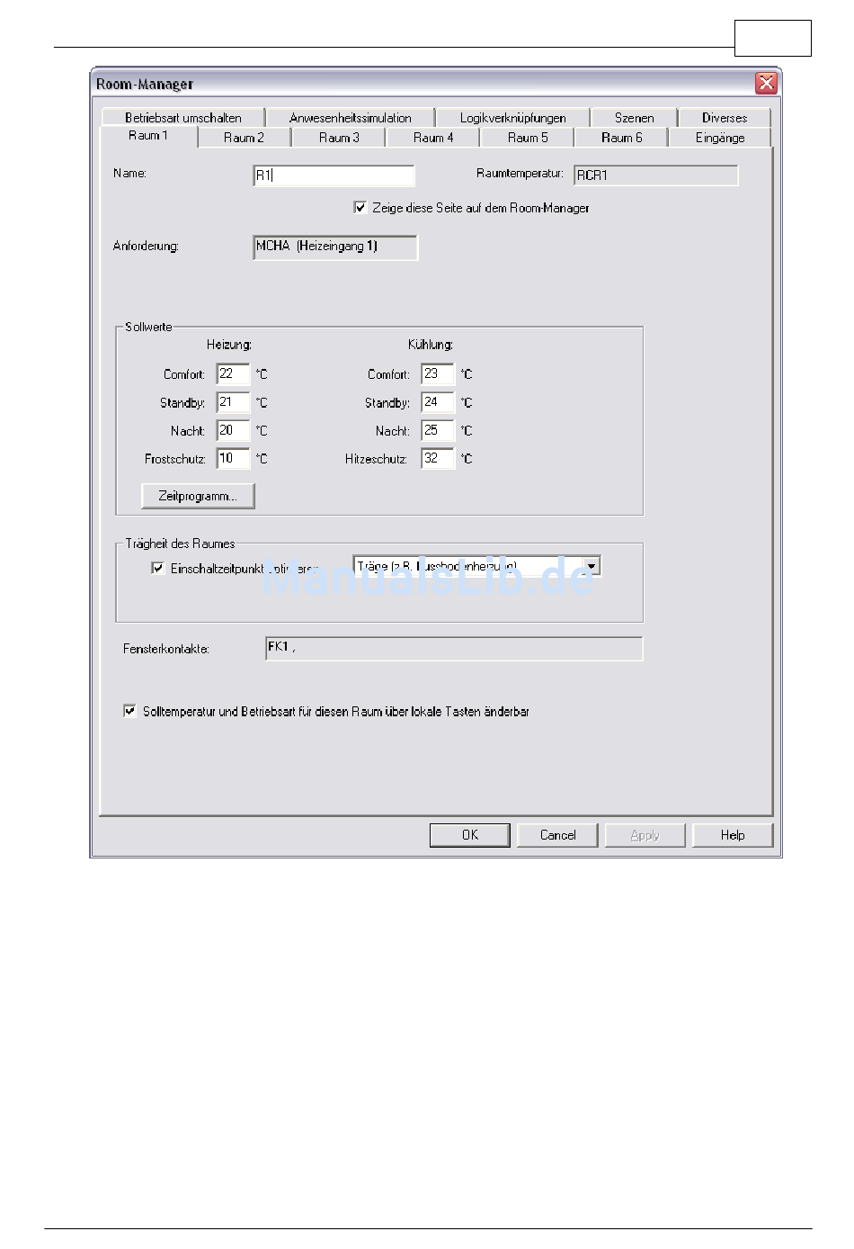Click the Cancel button
The image size is (854, 1249).
[x=557, y=835]
